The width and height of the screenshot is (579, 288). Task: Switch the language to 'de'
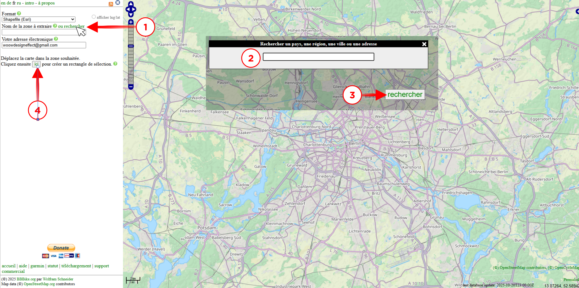click(9, 3)
